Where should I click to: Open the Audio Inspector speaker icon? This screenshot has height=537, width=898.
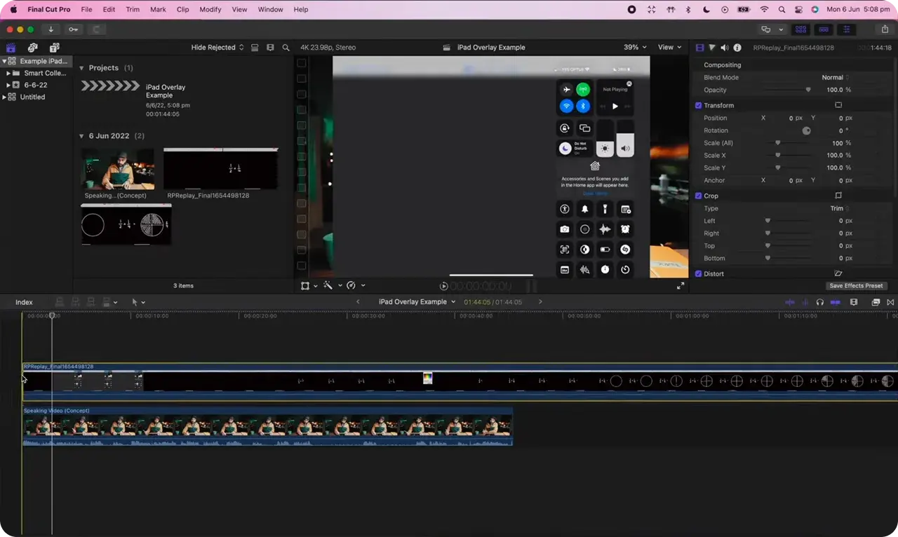click(724, 48)
